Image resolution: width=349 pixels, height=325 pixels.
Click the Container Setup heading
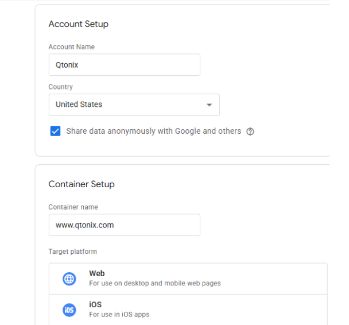click(x=82, y=184)
